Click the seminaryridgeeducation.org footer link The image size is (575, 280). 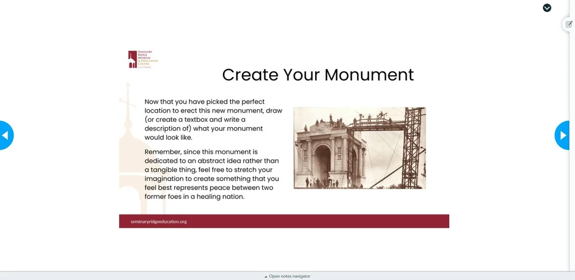159,221
